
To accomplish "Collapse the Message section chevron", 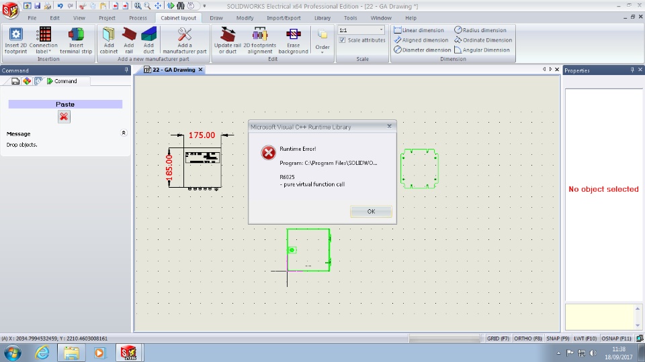I will point(124,133).
